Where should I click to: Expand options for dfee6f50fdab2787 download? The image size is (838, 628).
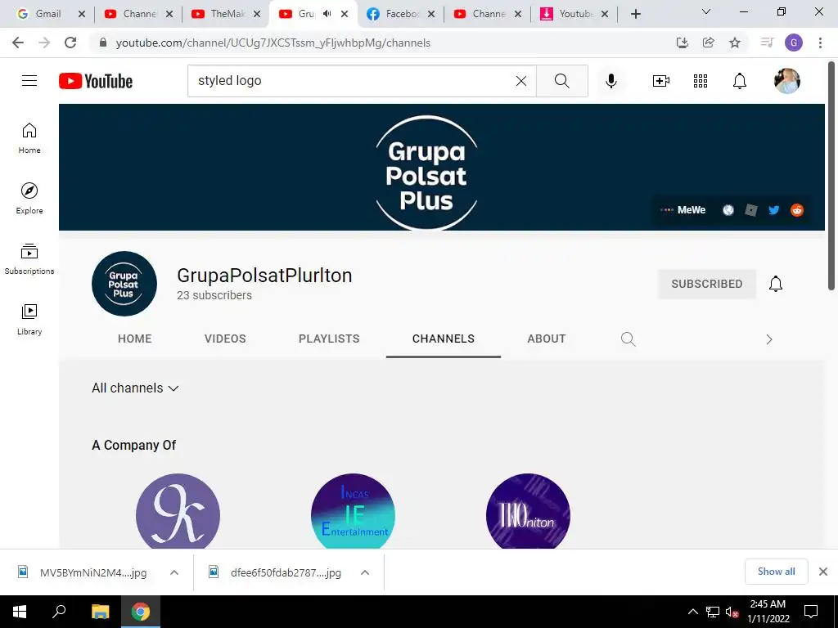click(x=364, y=572)
